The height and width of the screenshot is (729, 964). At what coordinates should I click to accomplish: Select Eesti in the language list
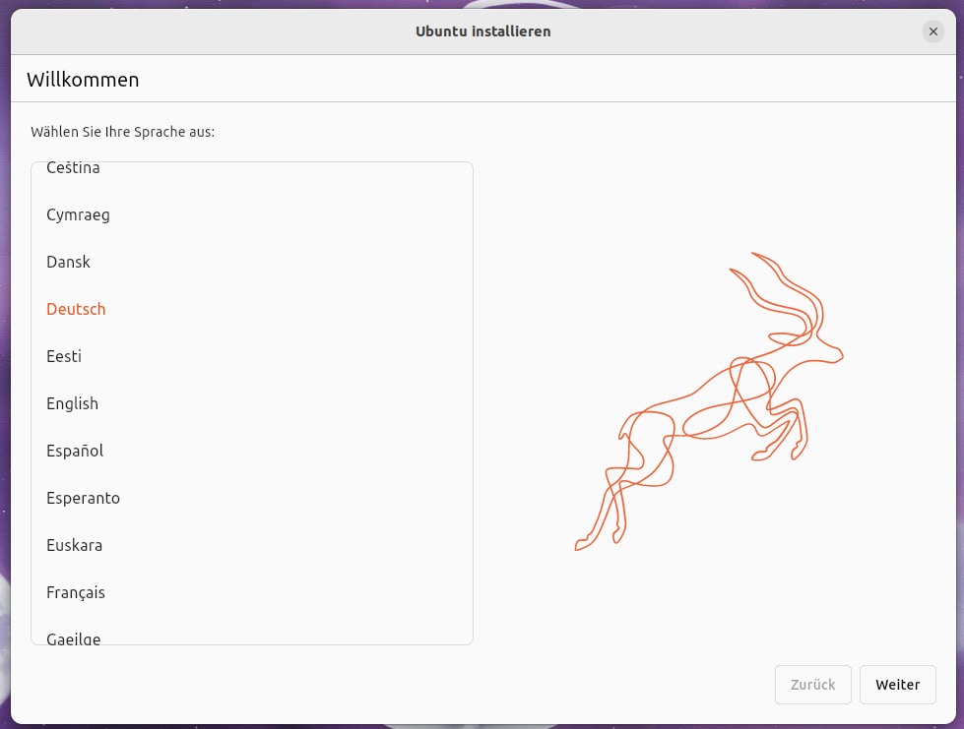64,356
